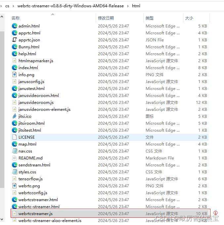Click the webrtcstreamer.html Edge file icon
The width and height of the screenshot is (224, 225).
[15, 200]
